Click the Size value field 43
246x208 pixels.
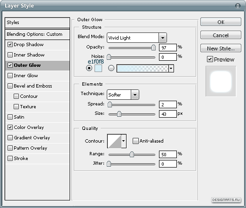click(168, 114)
